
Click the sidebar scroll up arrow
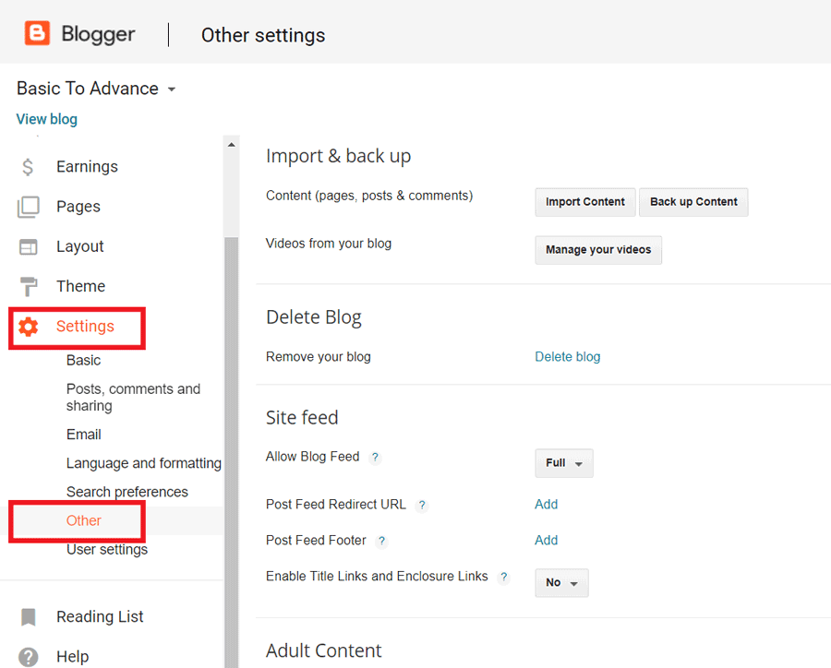tap(232, 145)
